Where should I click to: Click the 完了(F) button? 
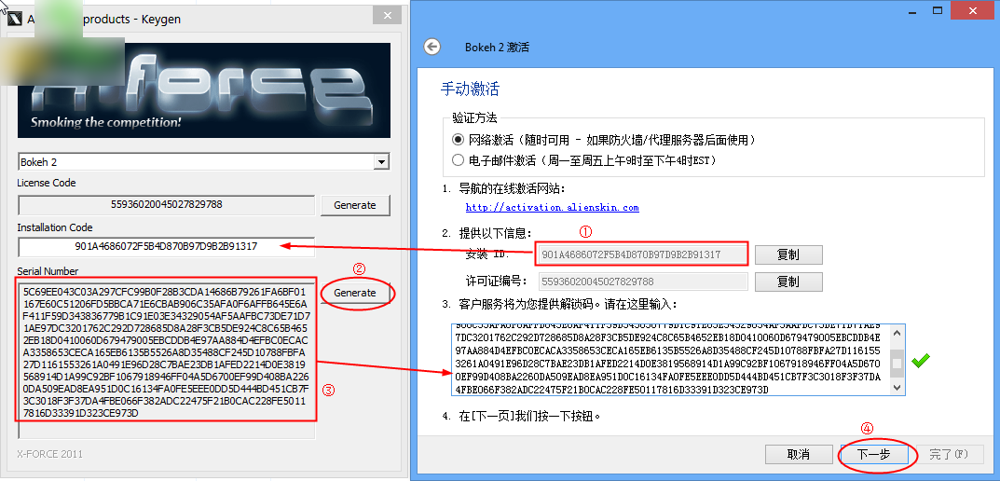tap(949, 454)
